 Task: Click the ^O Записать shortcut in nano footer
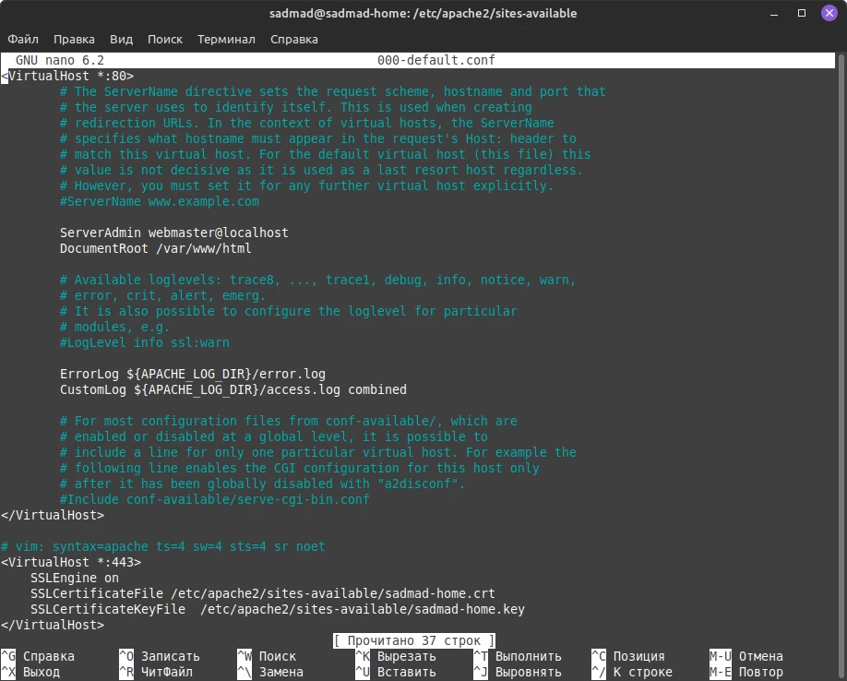(159, 656)
